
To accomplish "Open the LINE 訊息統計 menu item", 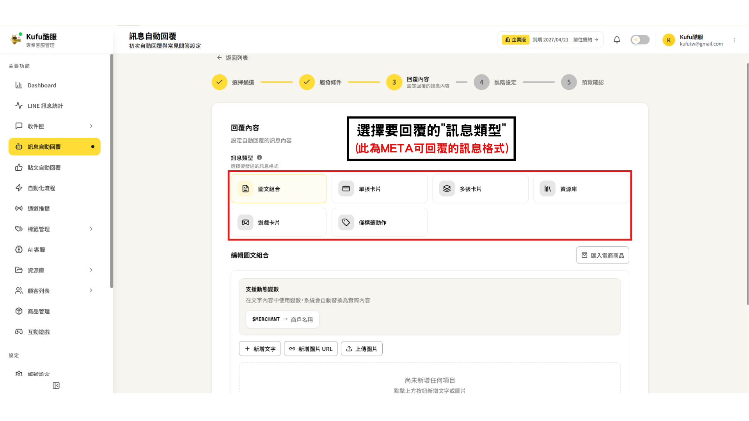I will [55, 106].
